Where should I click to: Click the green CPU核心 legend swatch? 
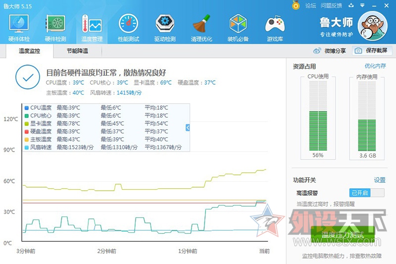tap(27, 116)
